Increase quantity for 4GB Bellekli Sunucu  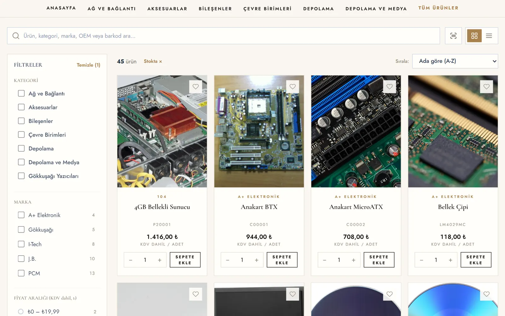[x=160, y=260]
